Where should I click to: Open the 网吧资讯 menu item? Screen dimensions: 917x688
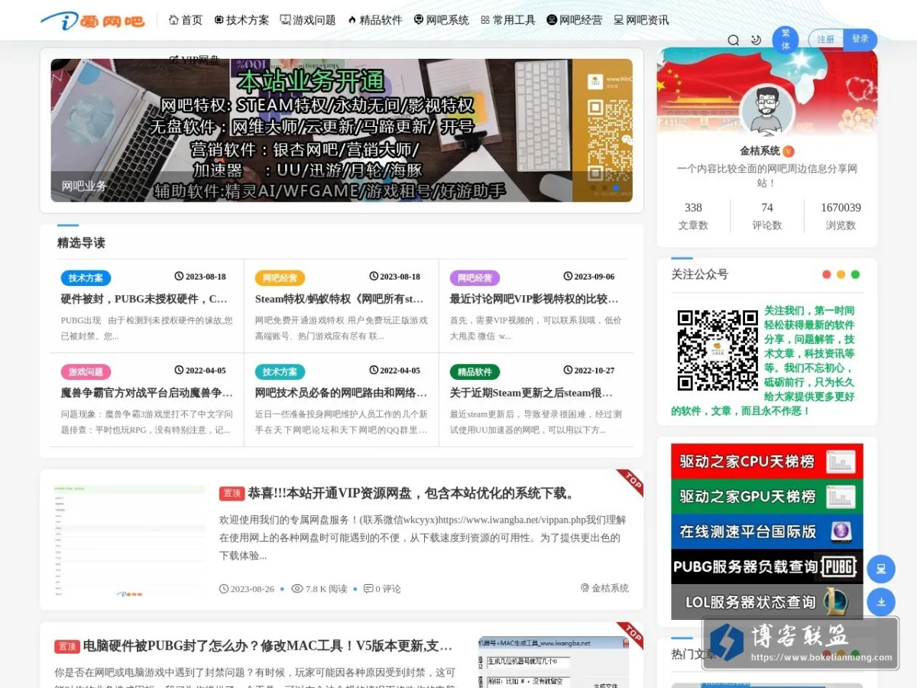[x=641, y=20]
